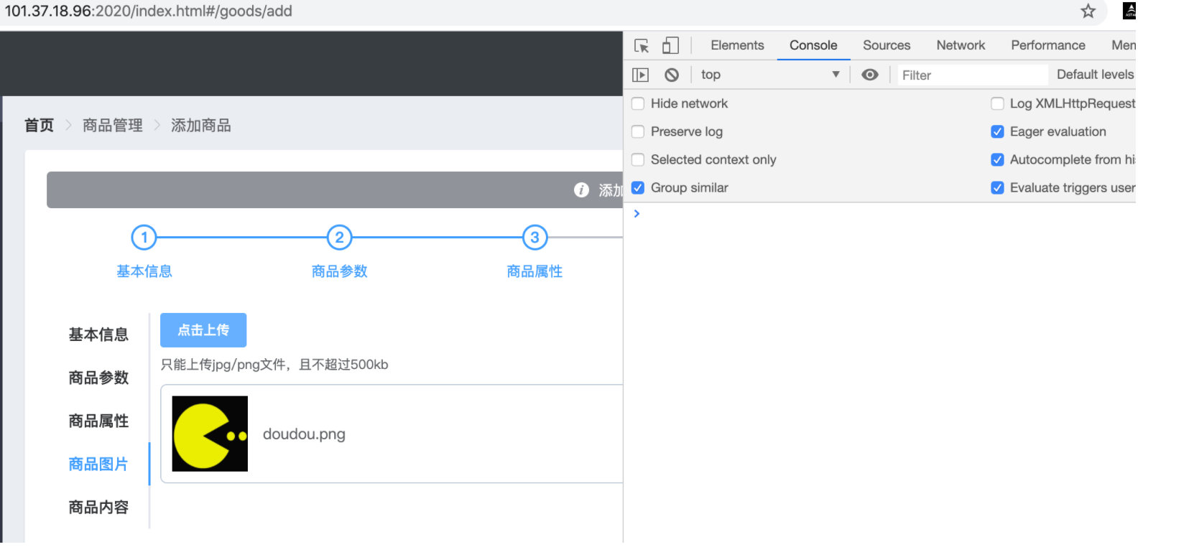
Task: Go to 首页 in the breadcrumb
Action: 40,126
